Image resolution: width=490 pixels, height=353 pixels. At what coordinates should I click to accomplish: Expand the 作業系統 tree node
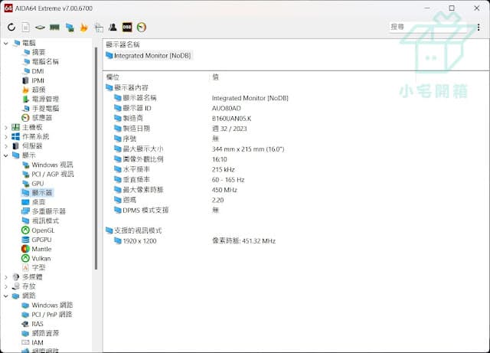5,136
